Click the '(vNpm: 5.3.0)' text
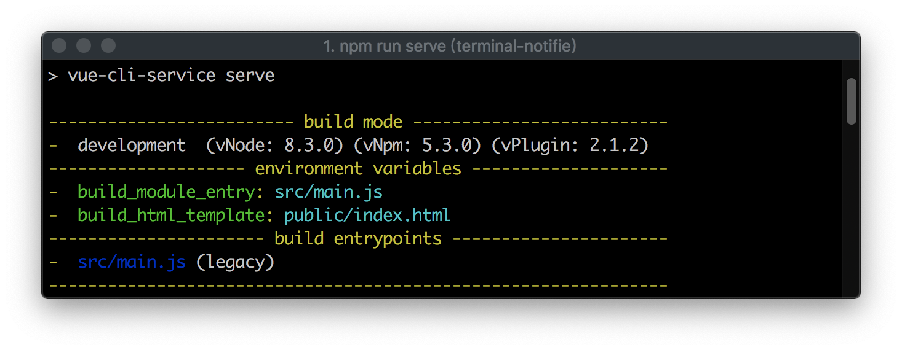Screen dimensions: 902x350 417,146
